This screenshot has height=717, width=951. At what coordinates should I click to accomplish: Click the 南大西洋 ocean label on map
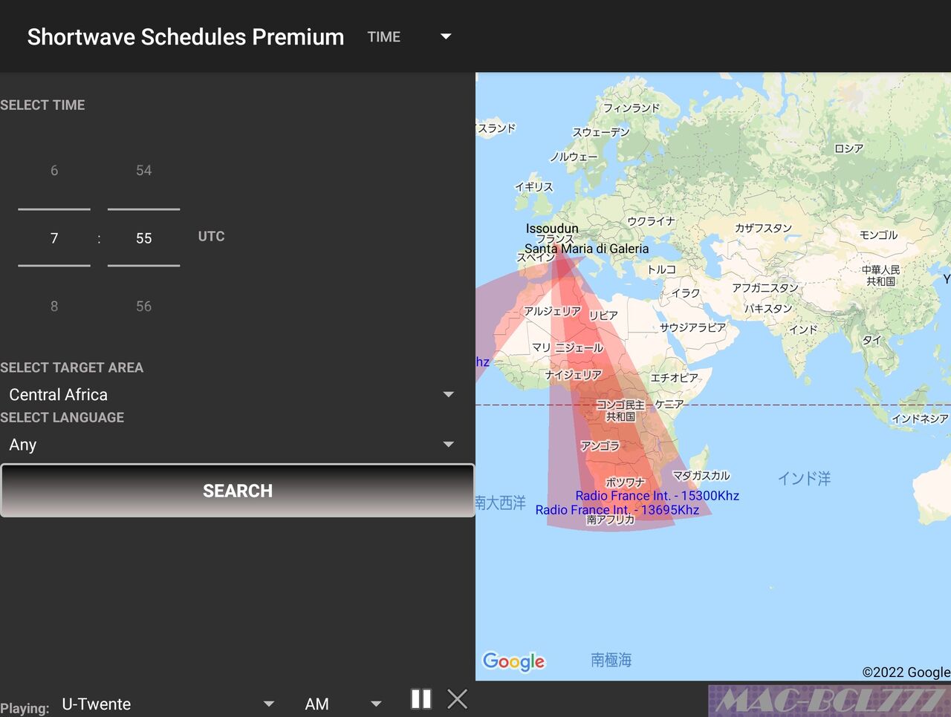point(501,503)
